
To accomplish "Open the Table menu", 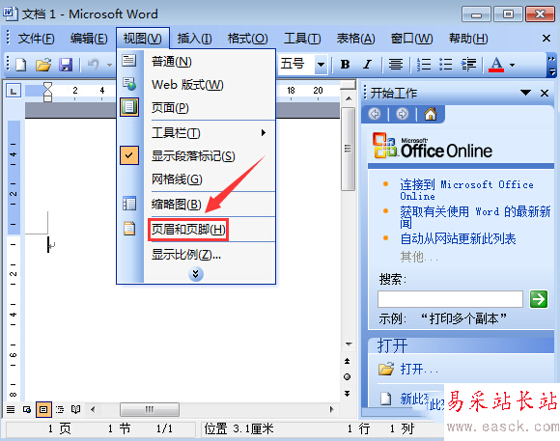I will click(x=355, y=39).
